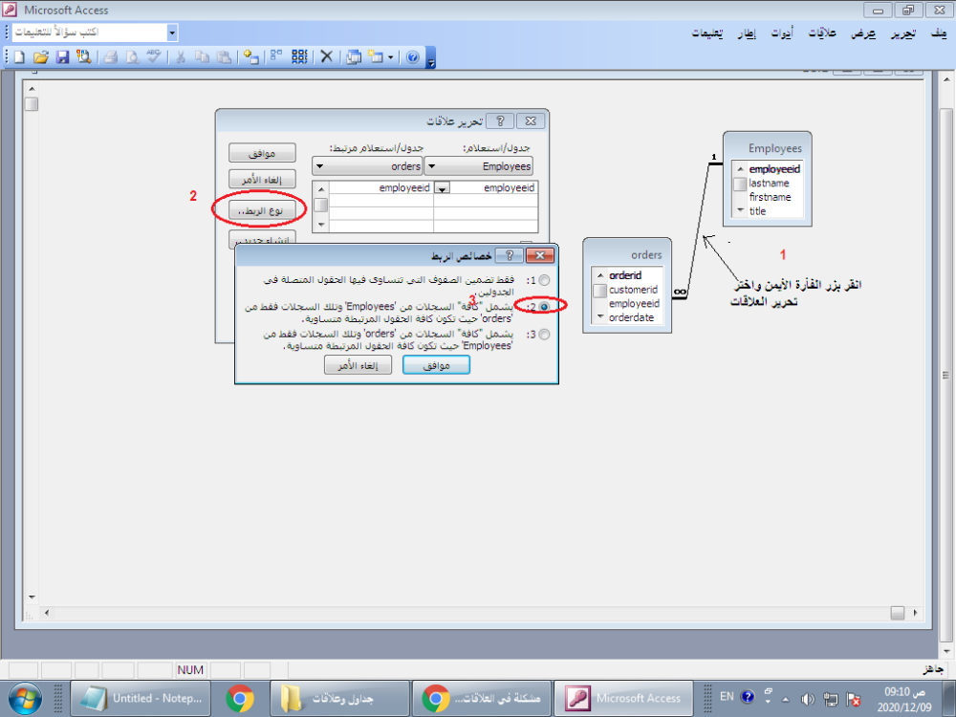Open the تعليمات menu

click(x=707, y=33)
